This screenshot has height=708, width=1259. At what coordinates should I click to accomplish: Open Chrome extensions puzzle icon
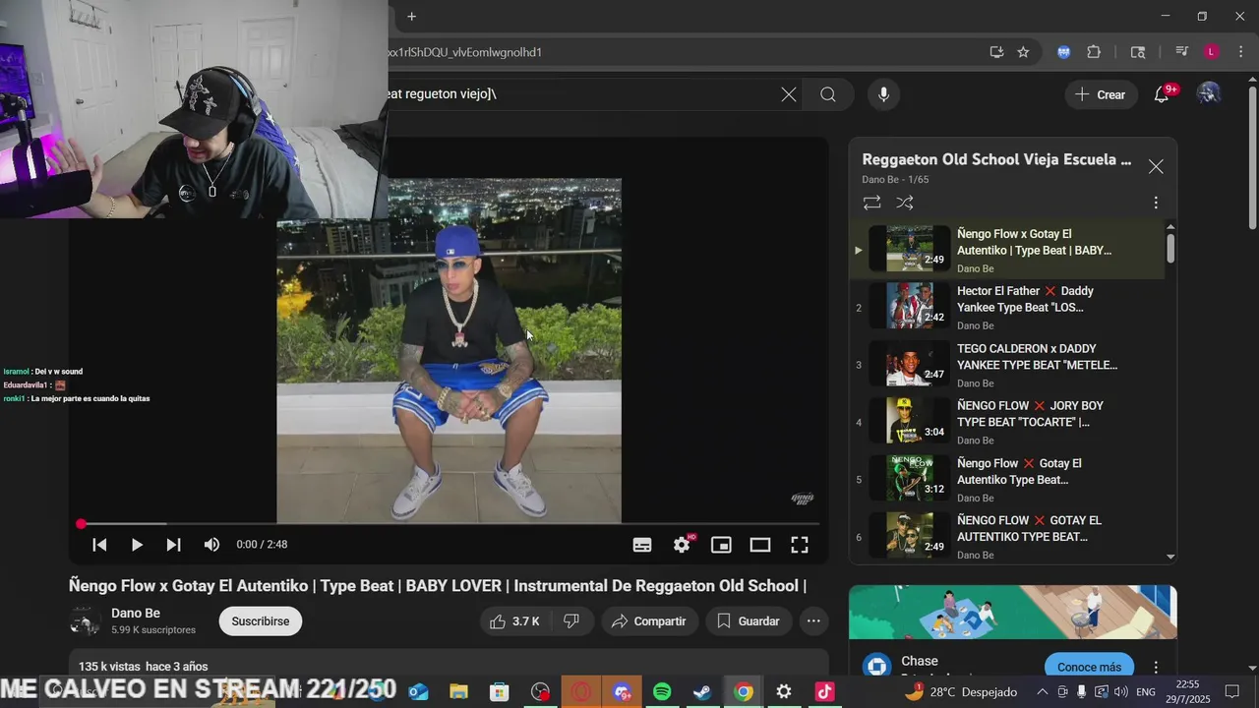pos(1094,52)
